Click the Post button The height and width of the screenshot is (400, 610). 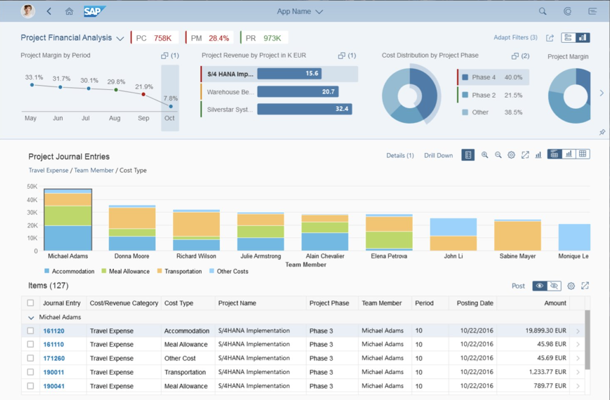tap(518, 286)
